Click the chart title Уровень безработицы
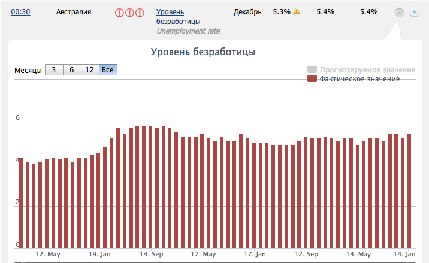Screen dimensions: 429x263 coord(203,52)
